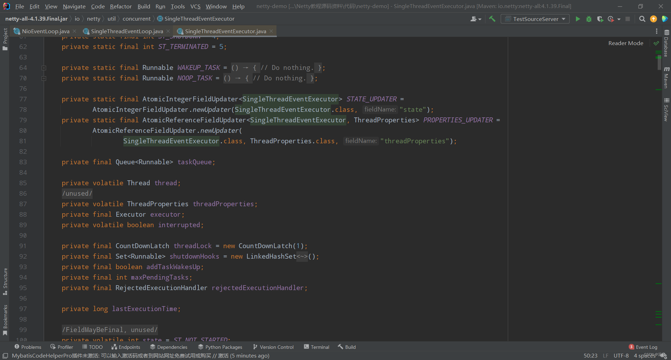Click the concurrent breadcrumb segment
Viewport: 671px width, 360px height.
click(137, 19)
